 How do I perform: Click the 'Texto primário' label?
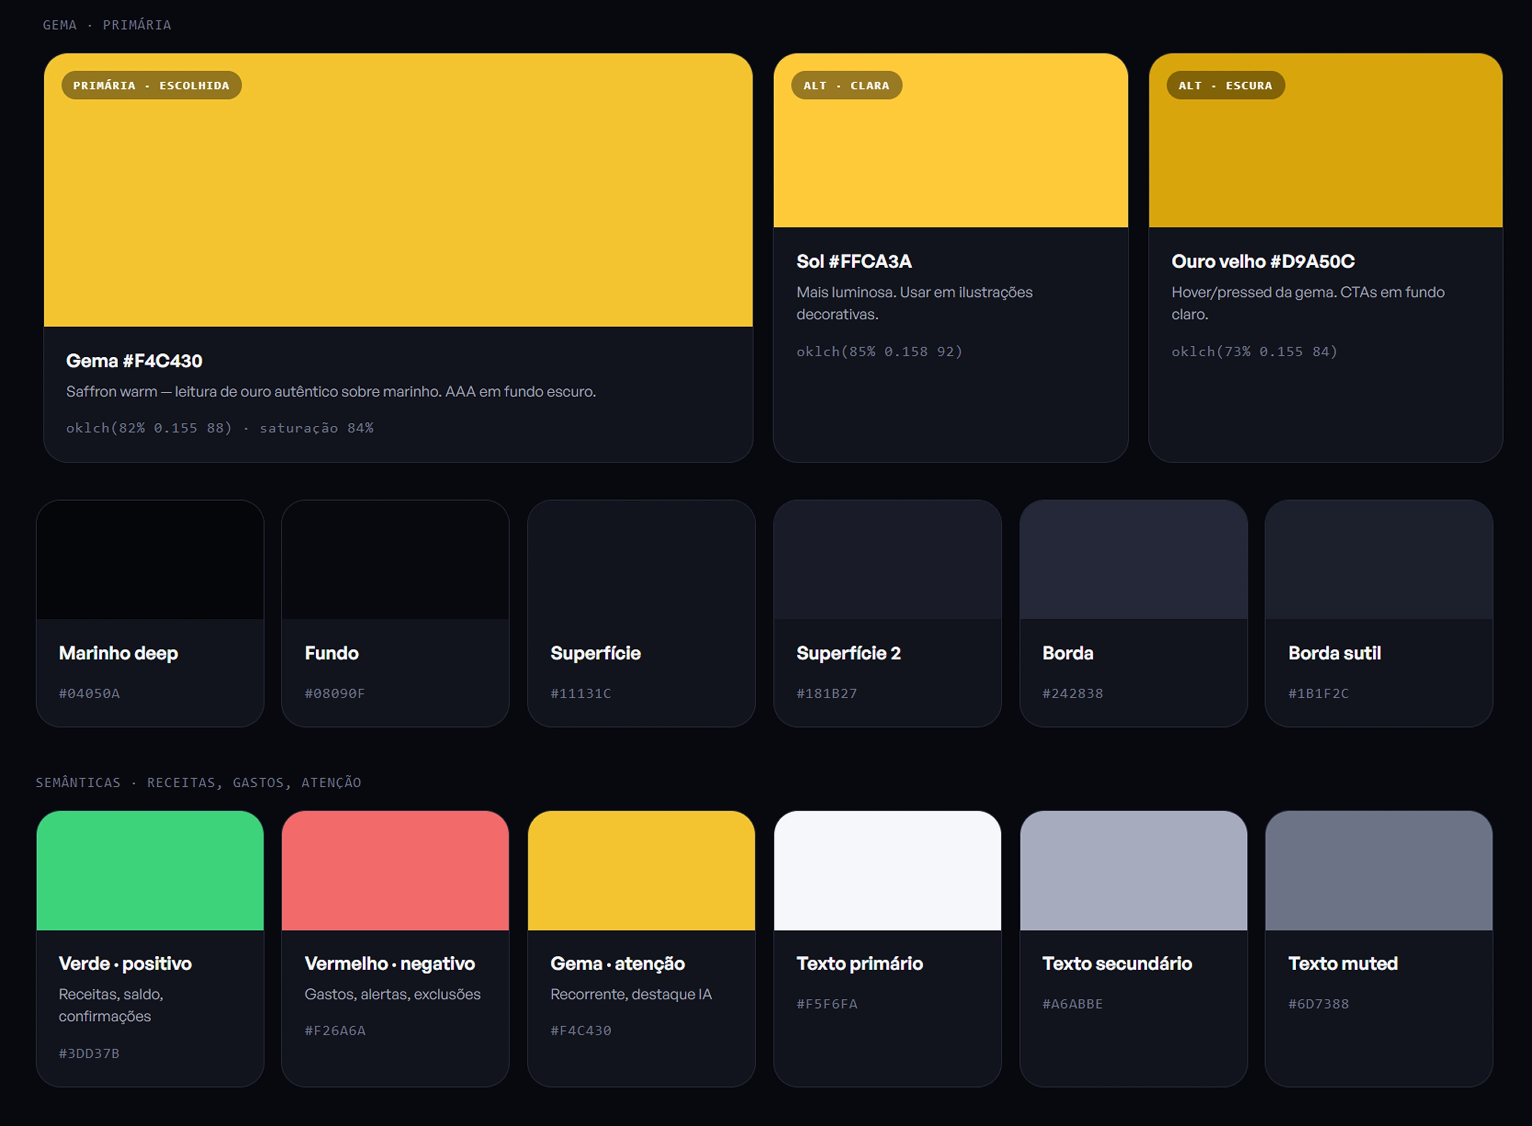pyautogui.click(x=860, y=964)
